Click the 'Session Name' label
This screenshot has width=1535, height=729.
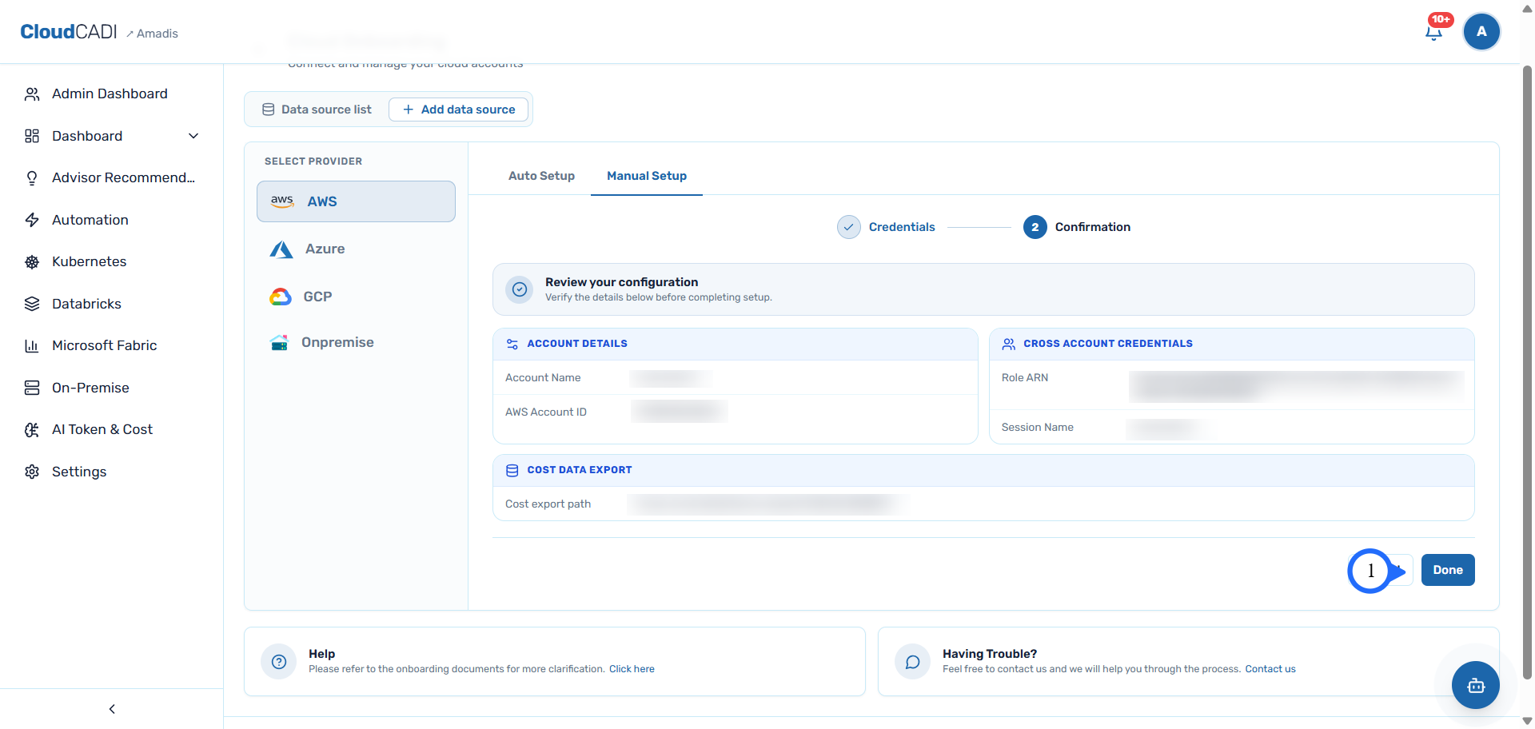click(x=1038, y=428)
